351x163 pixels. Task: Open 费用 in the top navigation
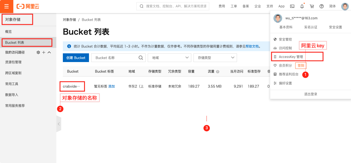pos(222,6)
